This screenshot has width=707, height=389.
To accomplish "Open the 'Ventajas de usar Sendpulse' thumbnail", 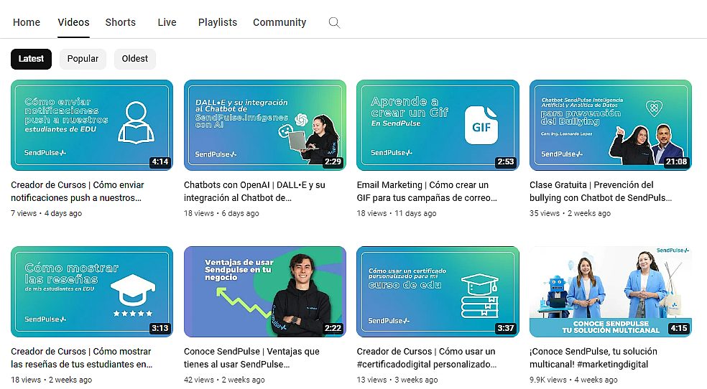I will [x=265, y=291].
